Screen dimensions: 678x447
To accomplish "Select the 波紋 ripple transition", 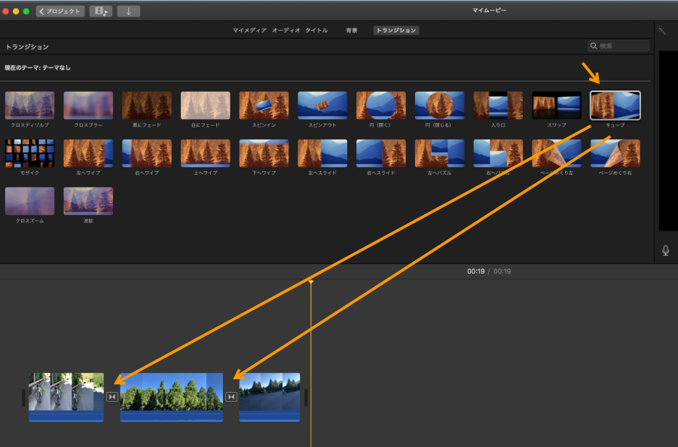I will point(88,201).
